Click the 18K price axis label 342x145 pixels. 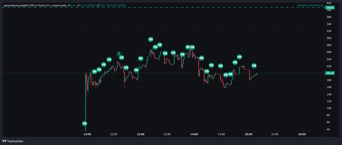329,80
